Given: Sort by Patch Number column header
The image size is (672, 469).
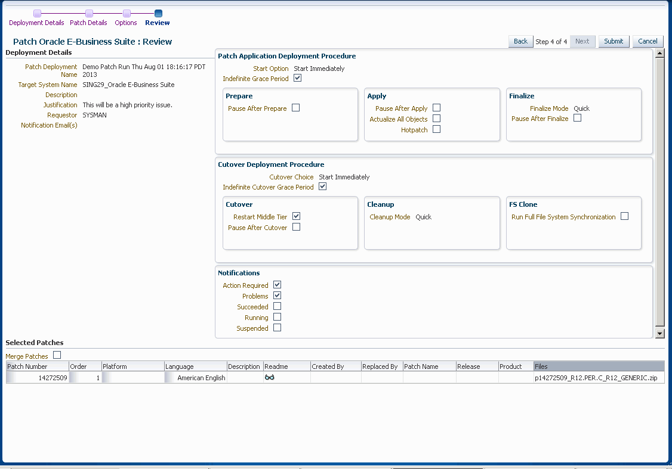Looking at the screenshot, I should point(37,366).
